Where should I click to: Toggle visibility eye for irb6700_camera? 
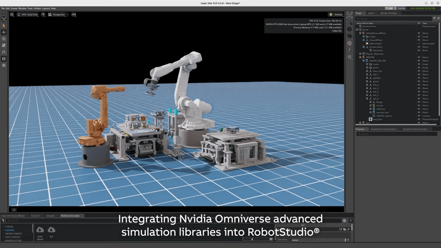pos(419,116)
